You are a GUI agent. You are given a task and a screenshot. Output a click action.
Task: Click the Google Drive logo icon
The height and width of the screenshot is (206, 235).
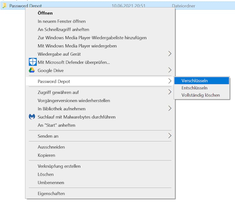[32, 70]
